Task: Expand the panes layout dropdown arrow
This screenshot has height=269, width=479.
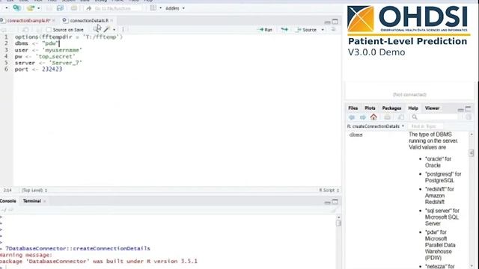Action: pyautogui.click(x=160, y=8)
